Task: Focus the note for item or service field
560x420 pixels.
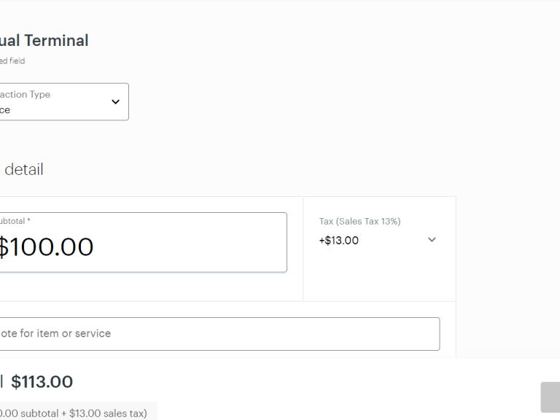Action: [x=219, y=333]
